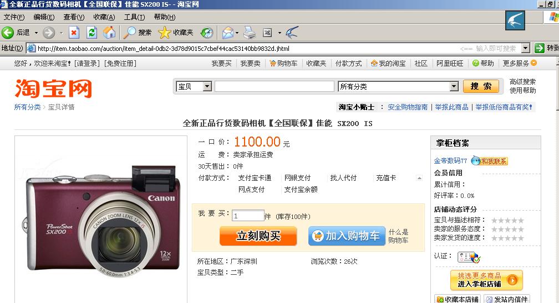Click the 安全购物指南 link

point(408,107)
